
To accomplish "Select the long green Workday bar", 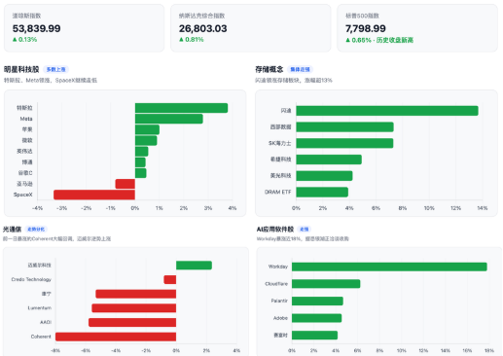I will (x=389, y=267).
